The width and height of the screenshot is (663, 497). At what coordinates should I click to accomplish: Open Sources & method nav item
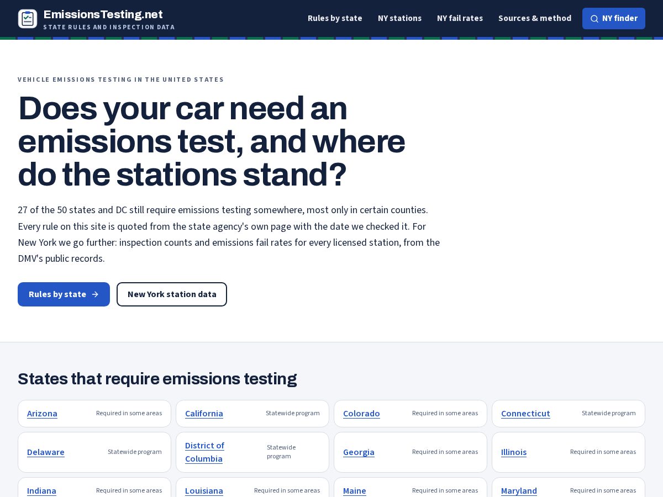(x=535, y=18)
